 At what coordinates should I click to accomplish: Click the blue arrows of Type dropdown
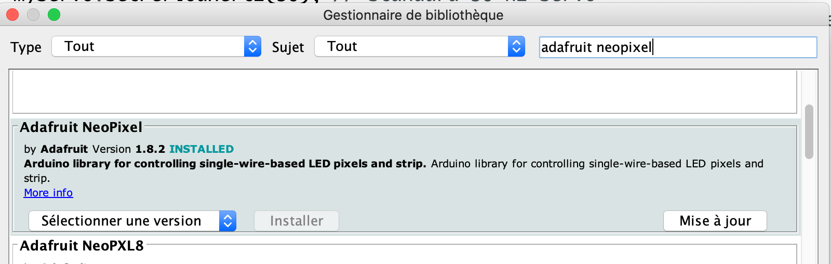(252, 47)
